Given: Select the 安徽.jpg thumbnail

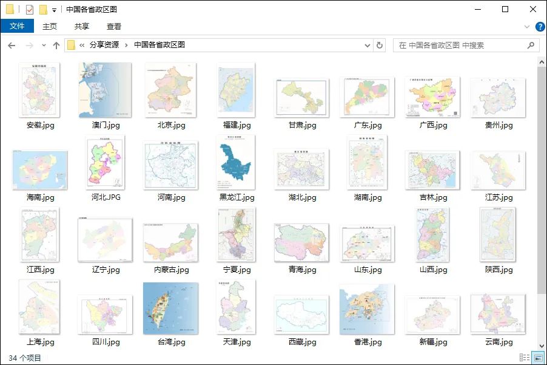Looking at the screenshot, I should (39, 90).
